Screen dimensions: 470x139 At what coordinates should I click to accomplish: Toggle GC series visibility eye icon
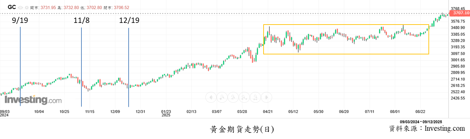21,7
